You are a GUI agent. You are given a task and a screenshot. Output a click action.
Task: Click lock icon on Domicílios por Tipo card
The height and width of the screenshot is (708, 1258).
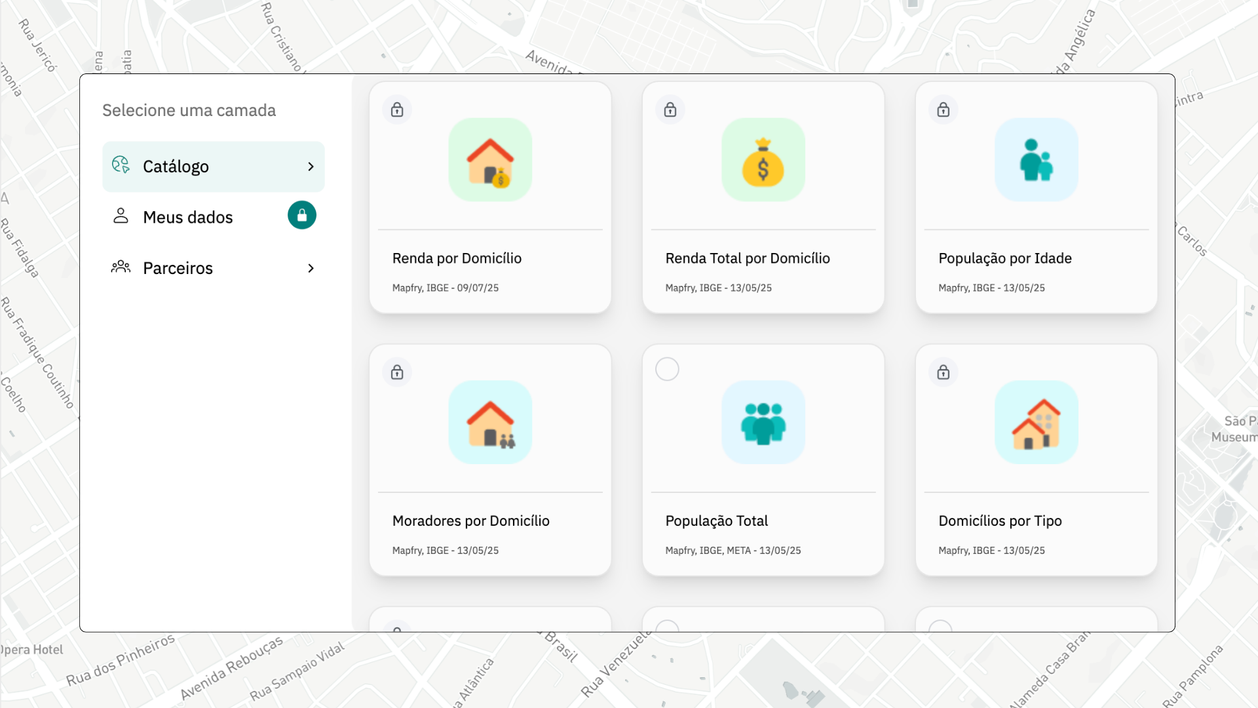click(943, 372)
